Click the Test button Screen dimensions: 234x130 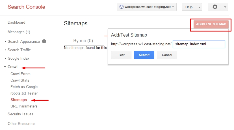pos(121,55)
